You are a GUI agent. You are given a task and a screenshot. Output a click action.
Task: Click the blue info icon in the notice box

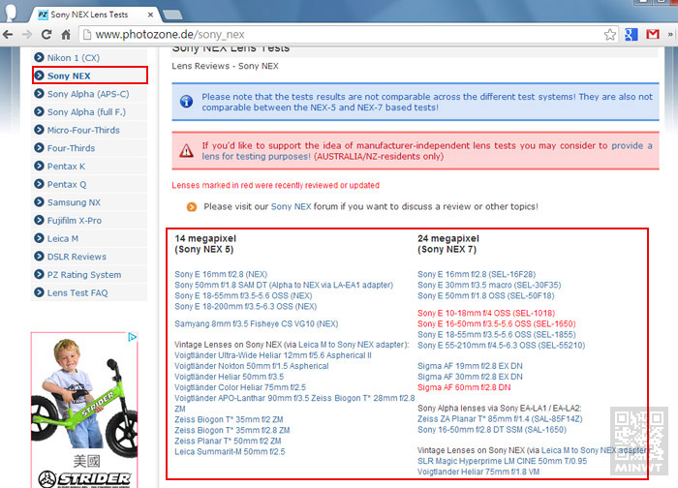click(186, 102)
